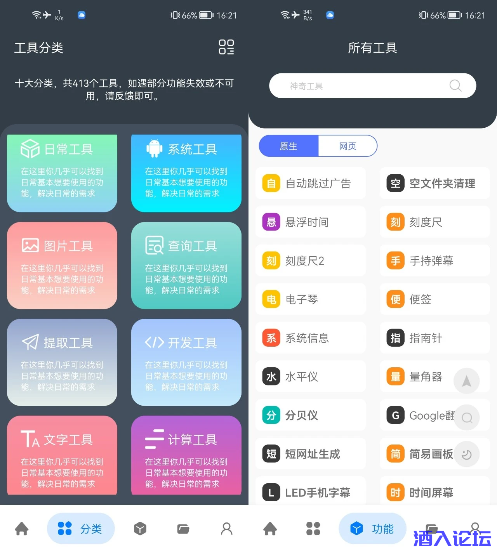Open the 系统工具 category card
The image size is (497, 552).
[186, 173]
